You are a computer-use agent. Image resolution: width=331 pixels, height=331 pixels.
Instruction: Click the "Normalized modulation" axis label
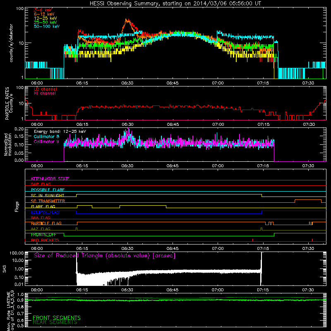pyautogui.click(x=8, y=144)
